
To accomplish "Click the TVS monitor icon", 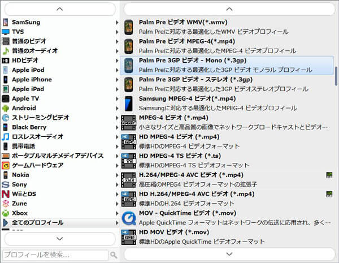I will point(6,32).
